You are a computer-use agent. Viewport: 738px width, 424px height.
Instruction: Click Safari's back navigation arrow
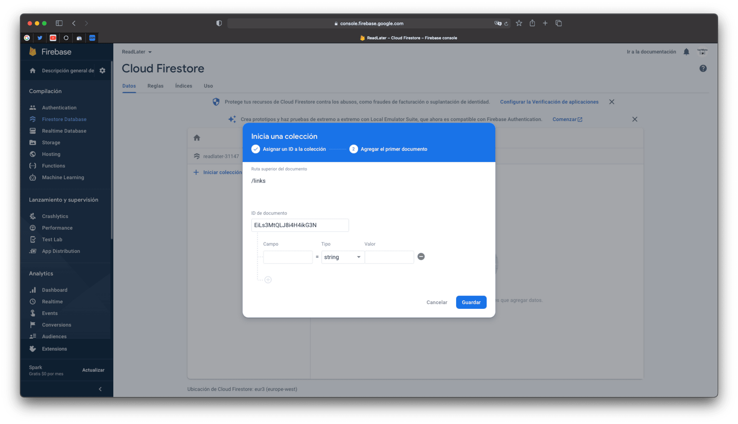tap(74, 23)
